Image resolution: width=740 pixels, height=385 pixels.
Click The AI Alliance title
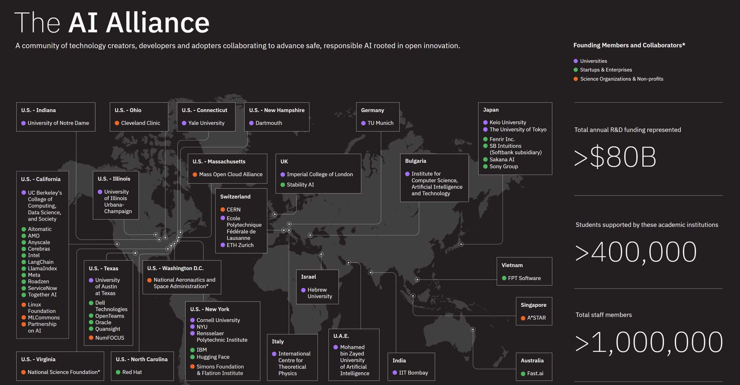tap(112, 22)
